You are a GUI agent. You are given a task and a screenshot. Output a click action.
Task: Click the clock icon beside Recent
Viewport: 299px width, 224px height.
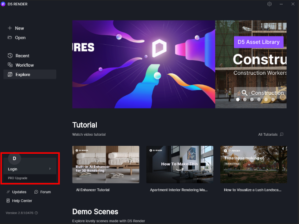[10, 56]
